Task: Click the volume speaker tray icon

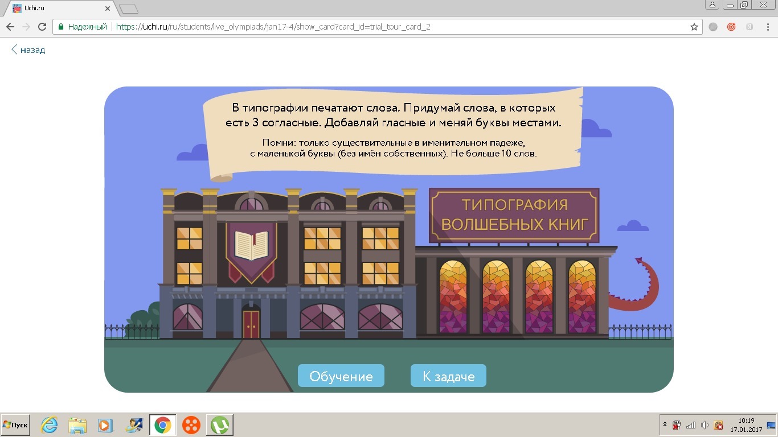Action: point(705,425)
